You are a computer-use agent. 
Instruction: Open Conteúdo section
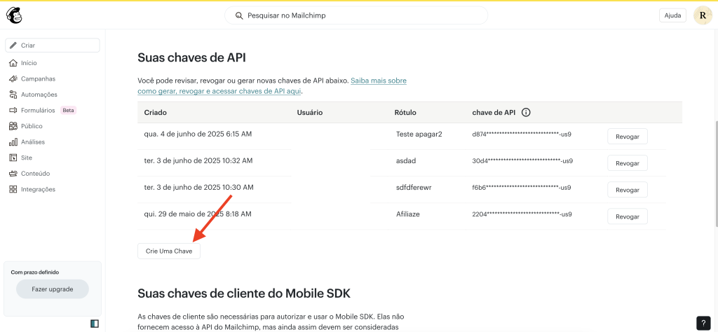pyautogui.click(x=35, y=173)
